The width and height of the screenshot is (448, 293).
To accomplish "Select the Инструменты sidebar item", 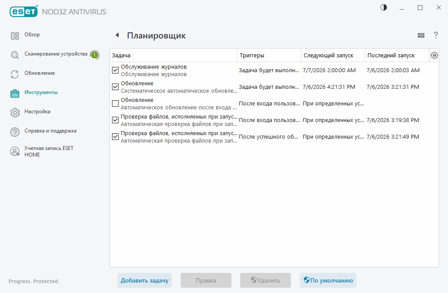I will tap(41, 92).
